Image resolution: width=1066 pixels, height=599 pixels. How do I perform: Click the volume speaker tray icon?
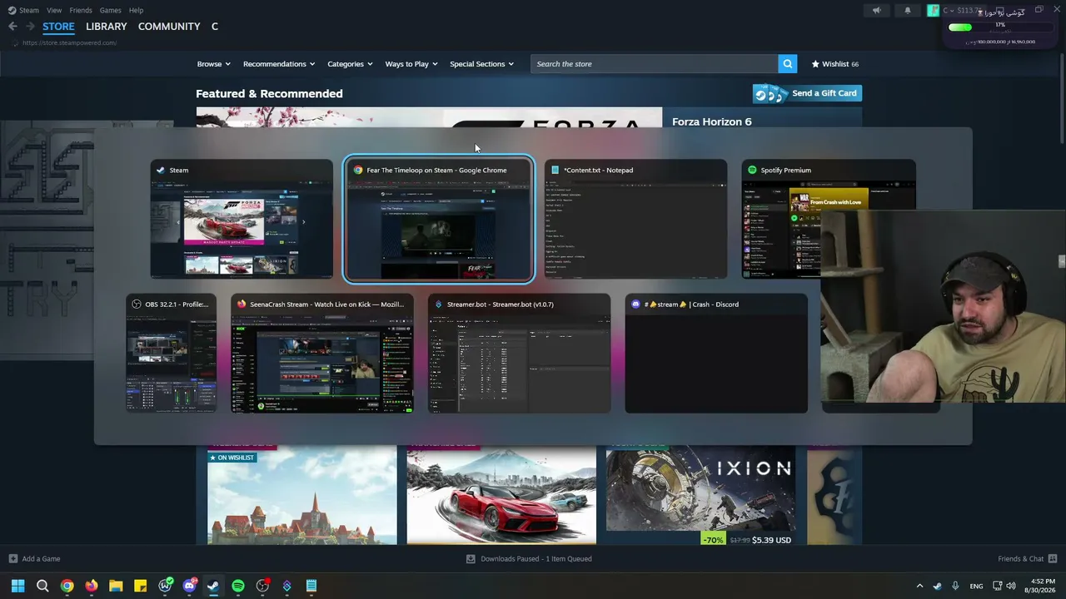tap(1011, 586)
